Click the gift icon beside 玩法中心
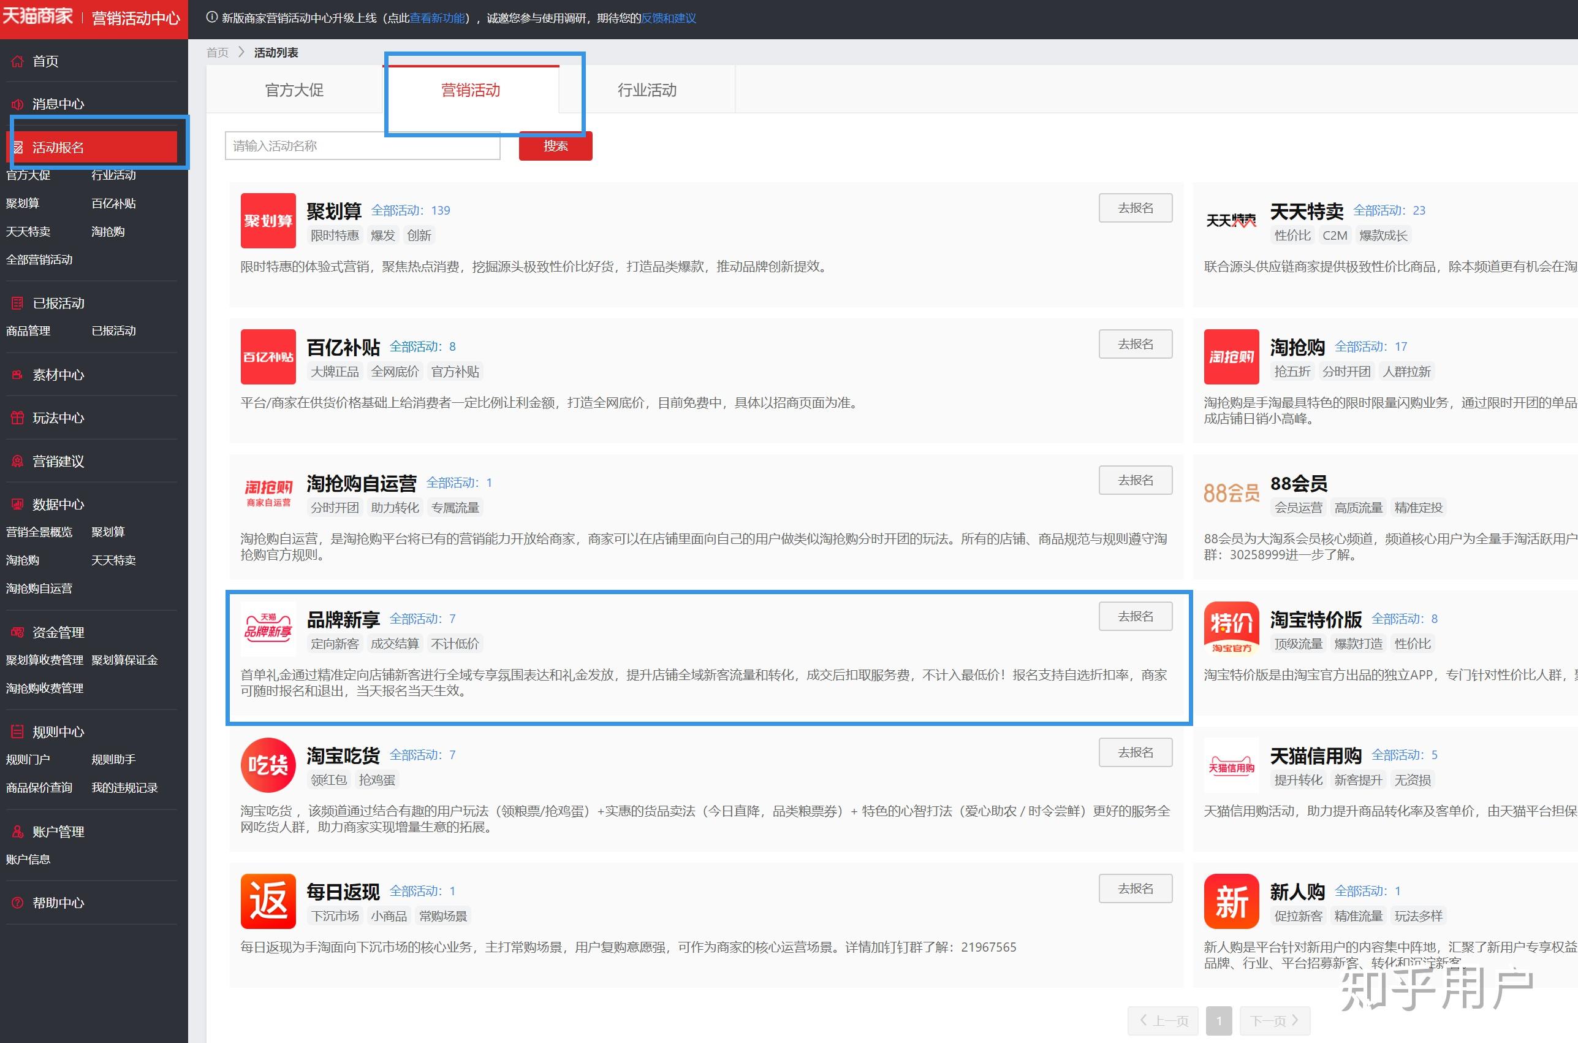This screenshot has width=1578, height=1043. pos(17,418)
